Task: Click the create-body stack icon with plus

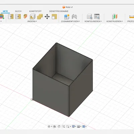Action: pos(2,16)
